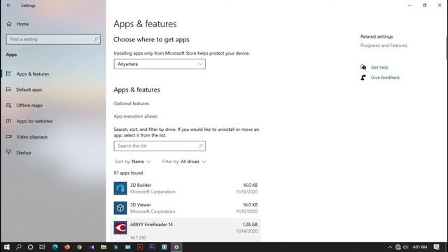
Task: Open the volume speaker tray icon
Action: [x=405, y=247]
